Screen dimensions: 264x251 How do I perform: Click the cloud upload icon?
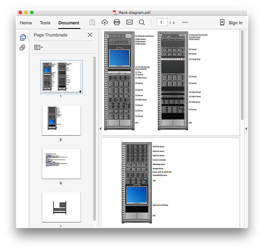click(105, 22)
